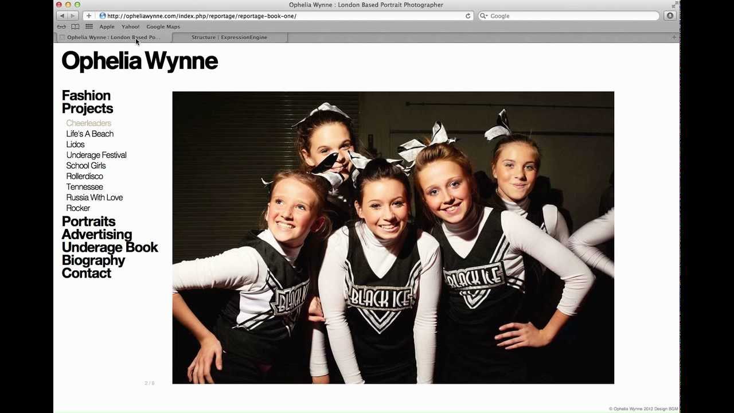Go back with Safari's back arrow

click(62, 16)
